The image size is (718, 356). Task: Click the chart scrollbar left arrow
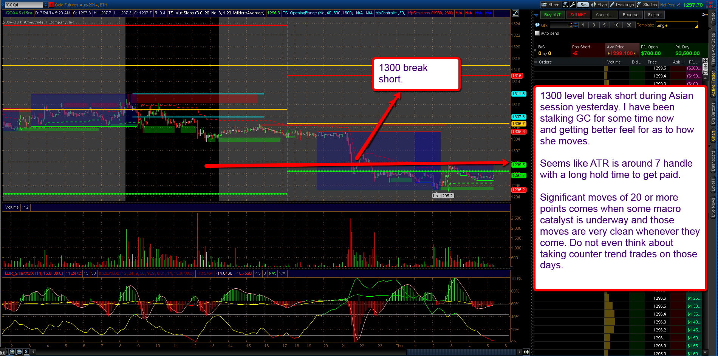(33, 352)
